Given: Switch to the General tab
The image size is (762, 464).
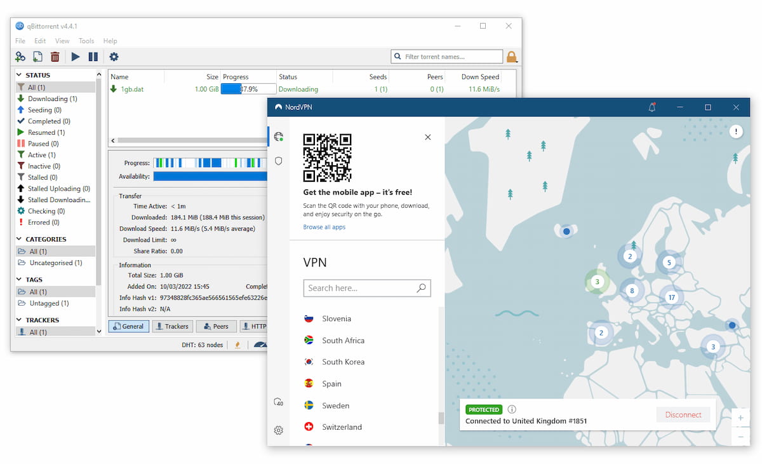Looking at the screenshot, I should click(x=129, y=326).
